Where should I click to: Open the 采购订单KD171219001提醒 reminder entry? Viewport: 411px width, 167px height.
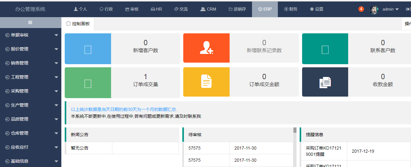pos(324,151)
